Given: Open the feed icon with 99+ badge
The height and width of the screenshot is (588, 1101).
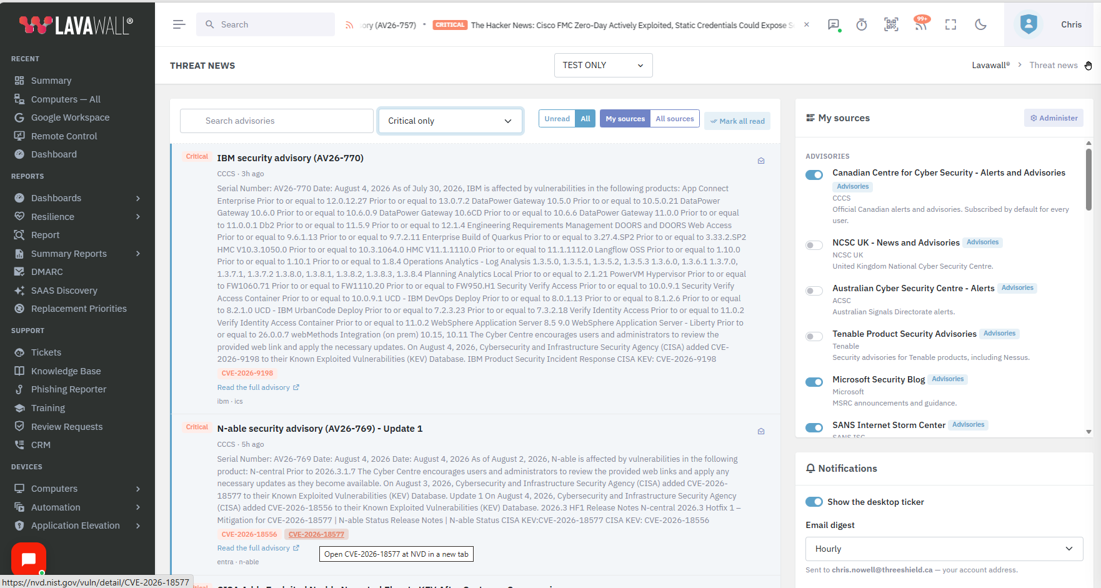Looking at the screenshot, I should click(x=920, y=24).
